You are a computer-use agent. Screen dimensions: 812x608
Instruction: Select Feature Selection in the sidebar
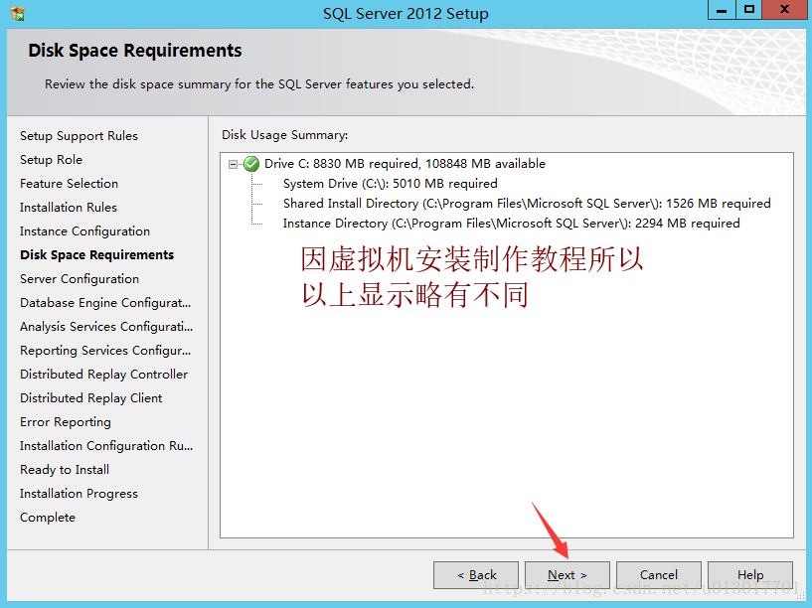click(69, 183)
